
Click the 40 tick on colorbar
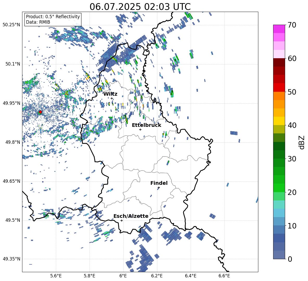(x=292, y=125)
